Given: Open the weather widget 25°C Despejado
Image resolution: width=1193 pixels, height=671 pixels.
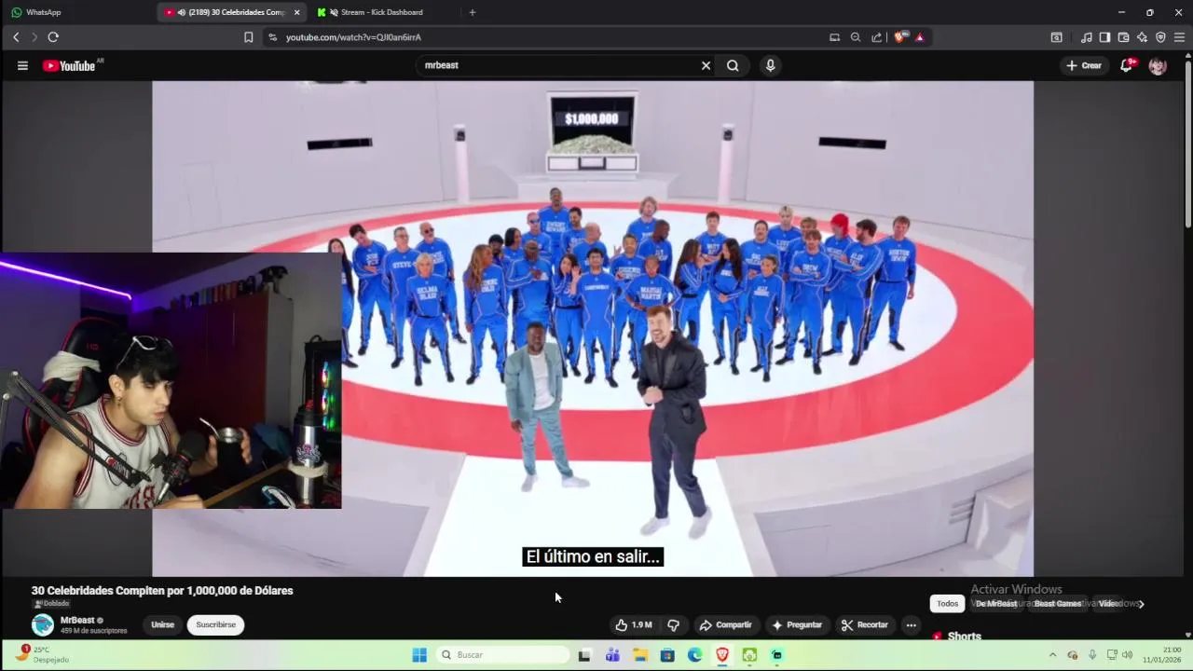Looking at the screenshot, I should [43, 654].
